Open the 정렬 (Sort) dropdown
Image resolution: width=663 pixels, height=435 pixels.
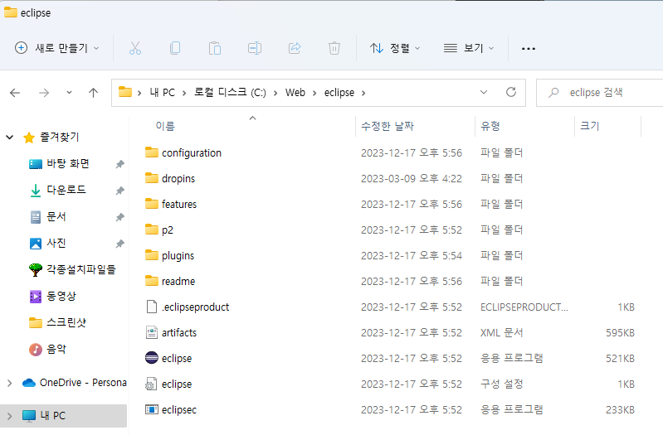(395, 48)
